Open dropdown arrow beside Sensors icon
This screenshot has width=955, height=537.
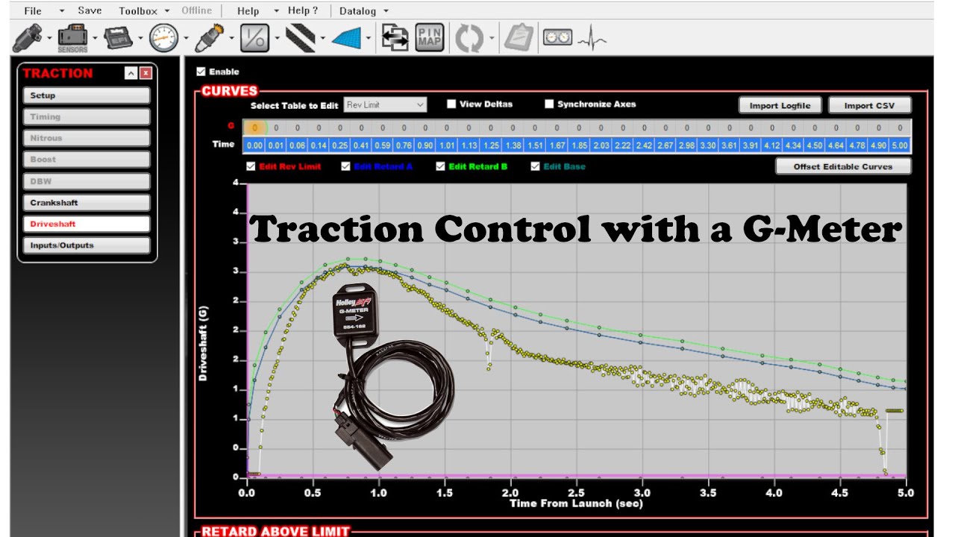pyautogui.click(x=95, y=39)
